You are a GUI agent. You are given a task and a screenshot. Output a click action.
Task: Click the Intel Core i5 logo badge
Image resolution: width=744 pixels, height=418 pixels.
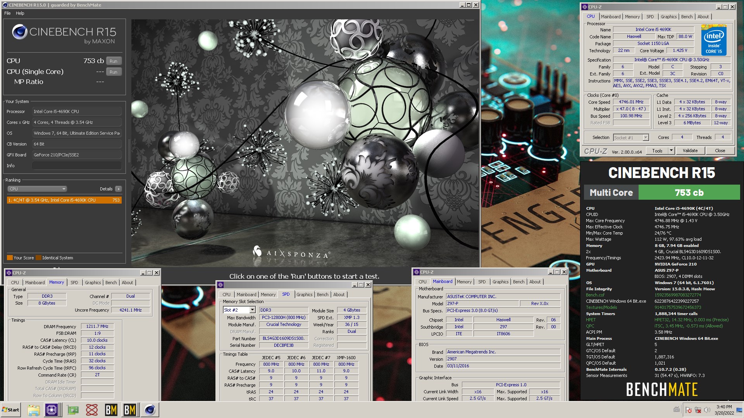[714, 40]
